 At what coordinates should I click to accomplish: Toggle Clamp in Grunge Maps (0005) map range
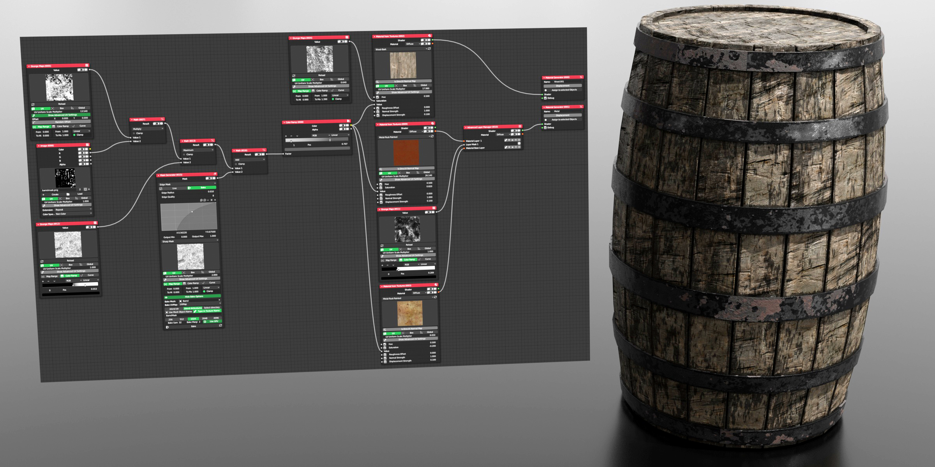[x=74, y=135]
